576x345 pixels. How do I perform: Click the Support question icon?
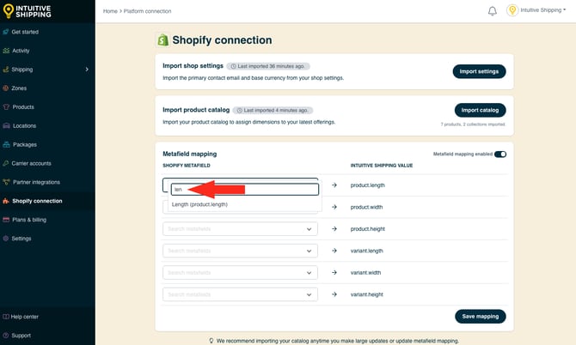click(6, 336)
